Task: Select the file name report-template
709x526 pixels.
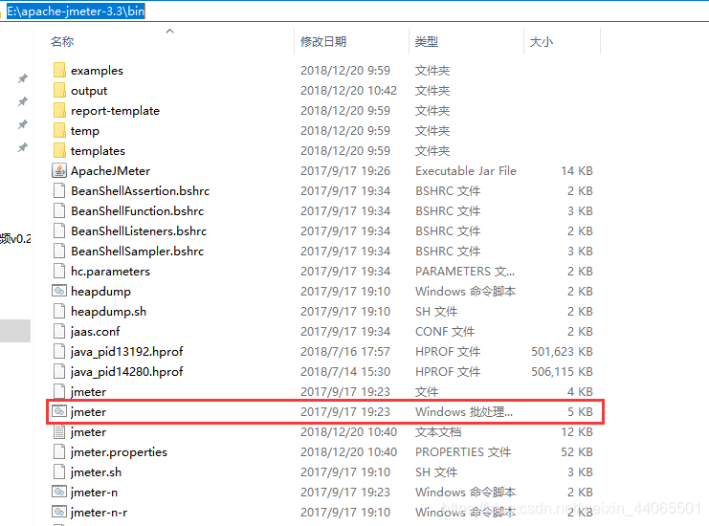Action: (116, 111)
